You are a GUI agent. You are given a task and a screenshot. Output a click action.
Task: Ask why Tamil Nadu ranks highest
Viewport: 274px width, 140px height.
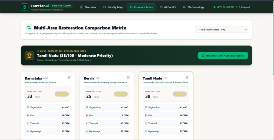[223, 56]
